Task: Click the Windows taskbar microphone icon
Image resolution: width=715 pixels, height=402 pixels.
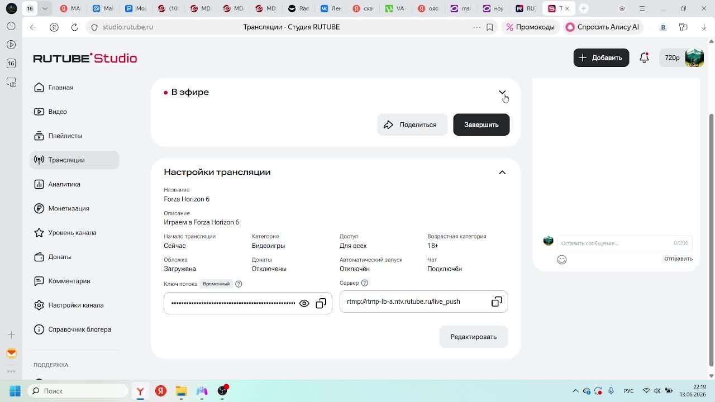Action: 611,391
